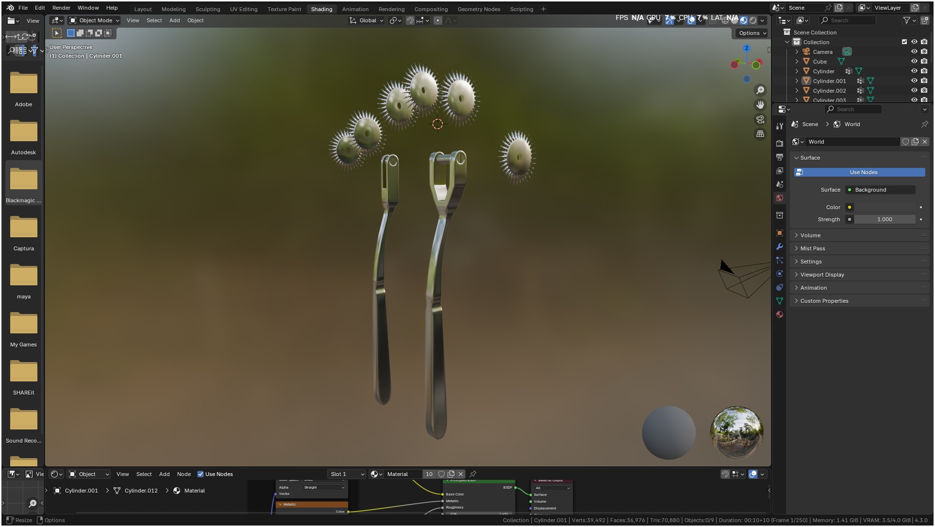The height and width of the screenshot is (527, 935).
Task: Toggle camera view gizmo icon
Action: coord(760,119)
